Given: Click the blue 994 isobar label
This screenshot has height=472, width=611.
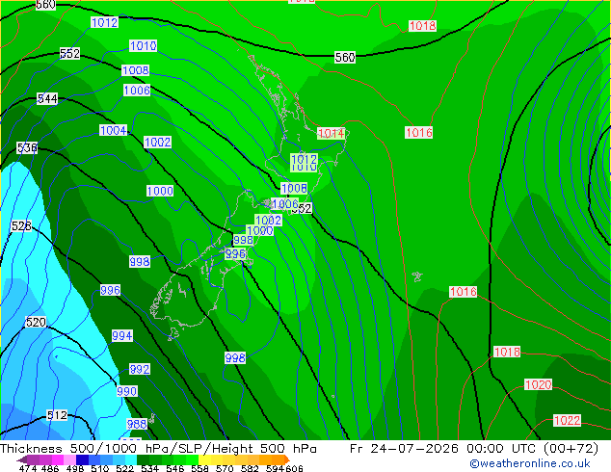Looking at the screenshot, I should click(122, 335).
